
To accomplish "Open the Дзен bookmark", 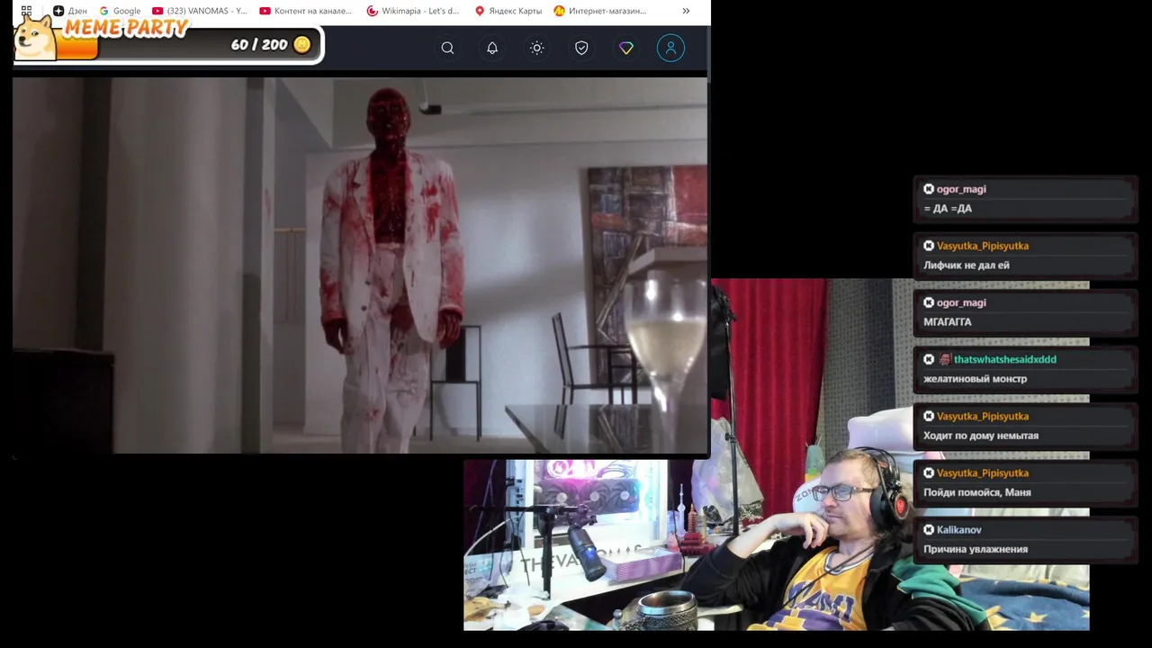I will click(70, 11).
